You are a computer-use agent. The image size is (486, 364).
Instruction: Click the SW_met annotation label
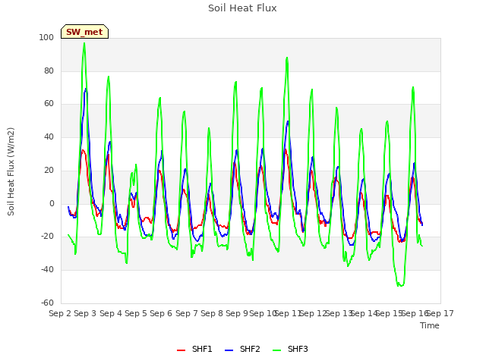click(84, 32)
